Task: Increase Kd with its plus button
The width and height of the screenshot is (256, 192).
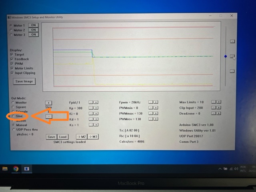Action: [96, 119]
